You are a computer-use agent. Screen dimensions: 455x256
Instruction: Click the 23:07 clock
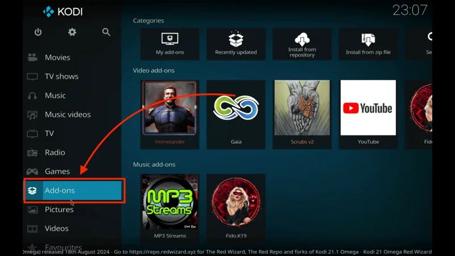(409, 10)
